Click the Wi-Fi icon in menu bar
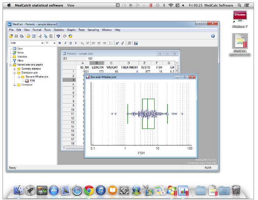 click(171, 5)
